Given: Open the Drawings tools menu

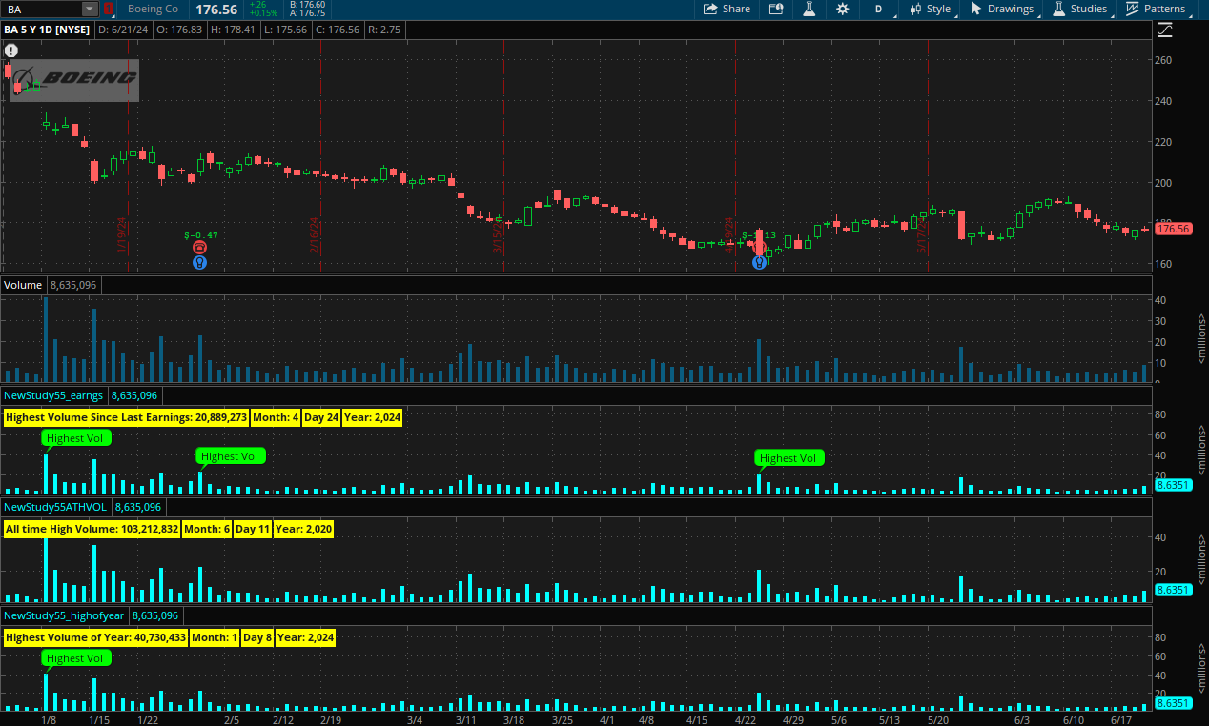Looking at the screenshot, I should pyautogui.click(x=1001, y=9).
